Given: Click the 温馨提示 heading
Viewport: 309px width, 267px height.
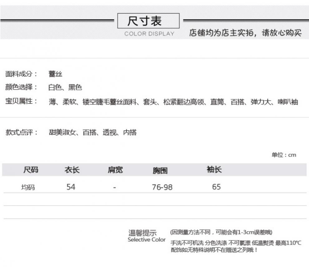Looking at the screenshot, I should coord(143,233).
